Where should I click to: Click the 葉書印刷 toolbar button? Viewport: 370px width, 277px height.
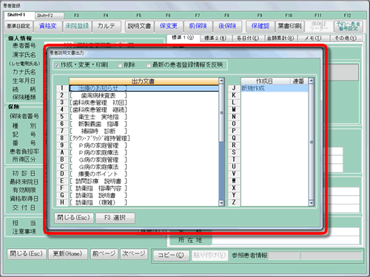tap(289, 26)
